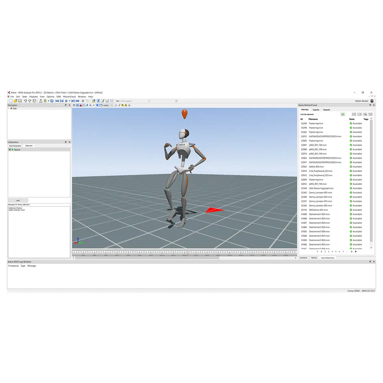Viewport: 383px width, 383px height.
Task: Open the user account profile icon
Action: (x=372, y=101)
